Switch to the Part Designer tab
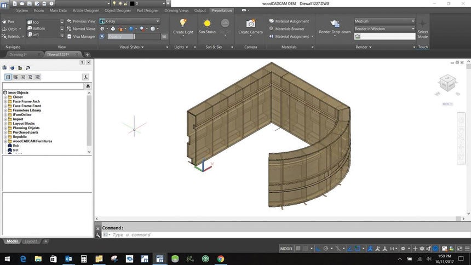The image size is (471, 265). (x=147, y=10)
